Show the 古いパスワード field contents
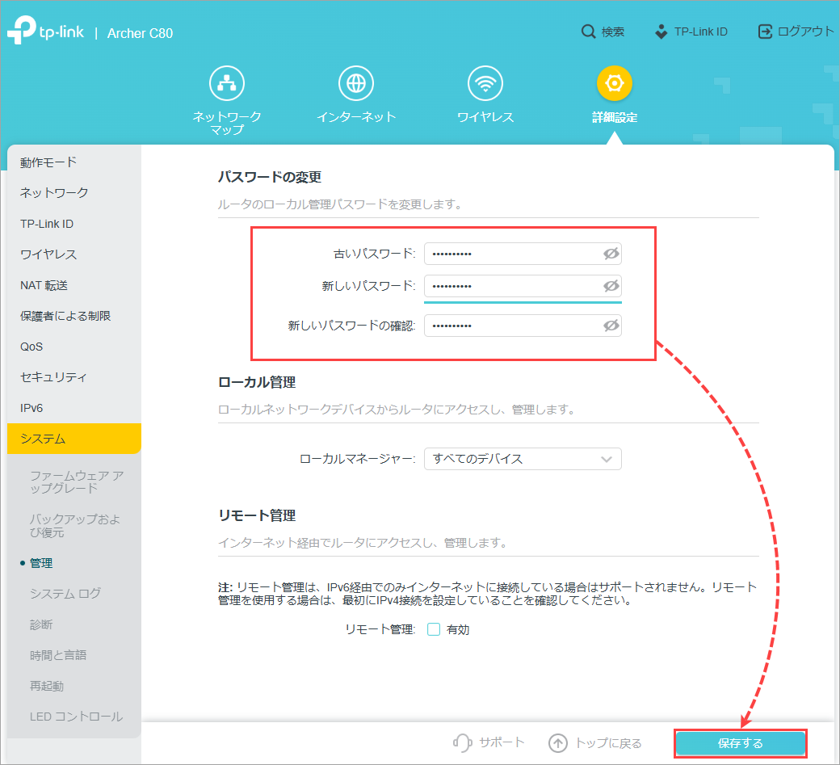840x765 pixels. pos(611,253)
